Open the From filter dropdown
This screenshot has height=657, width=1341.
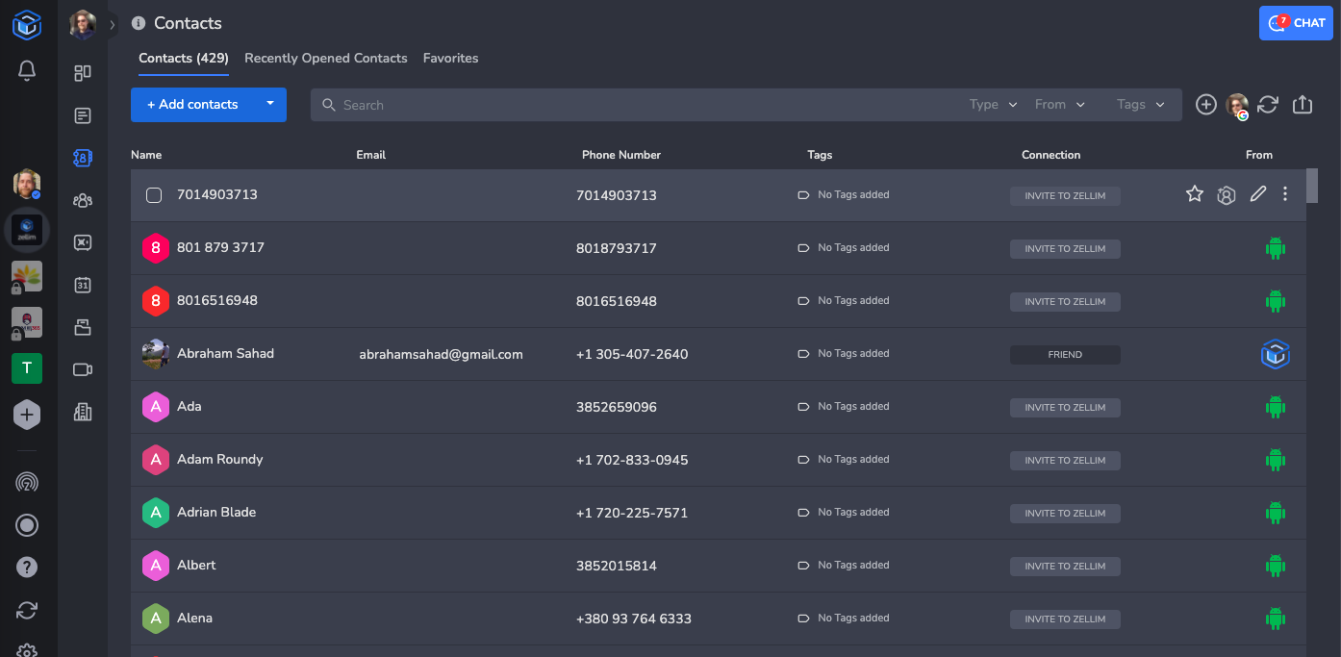[1059, 105]
